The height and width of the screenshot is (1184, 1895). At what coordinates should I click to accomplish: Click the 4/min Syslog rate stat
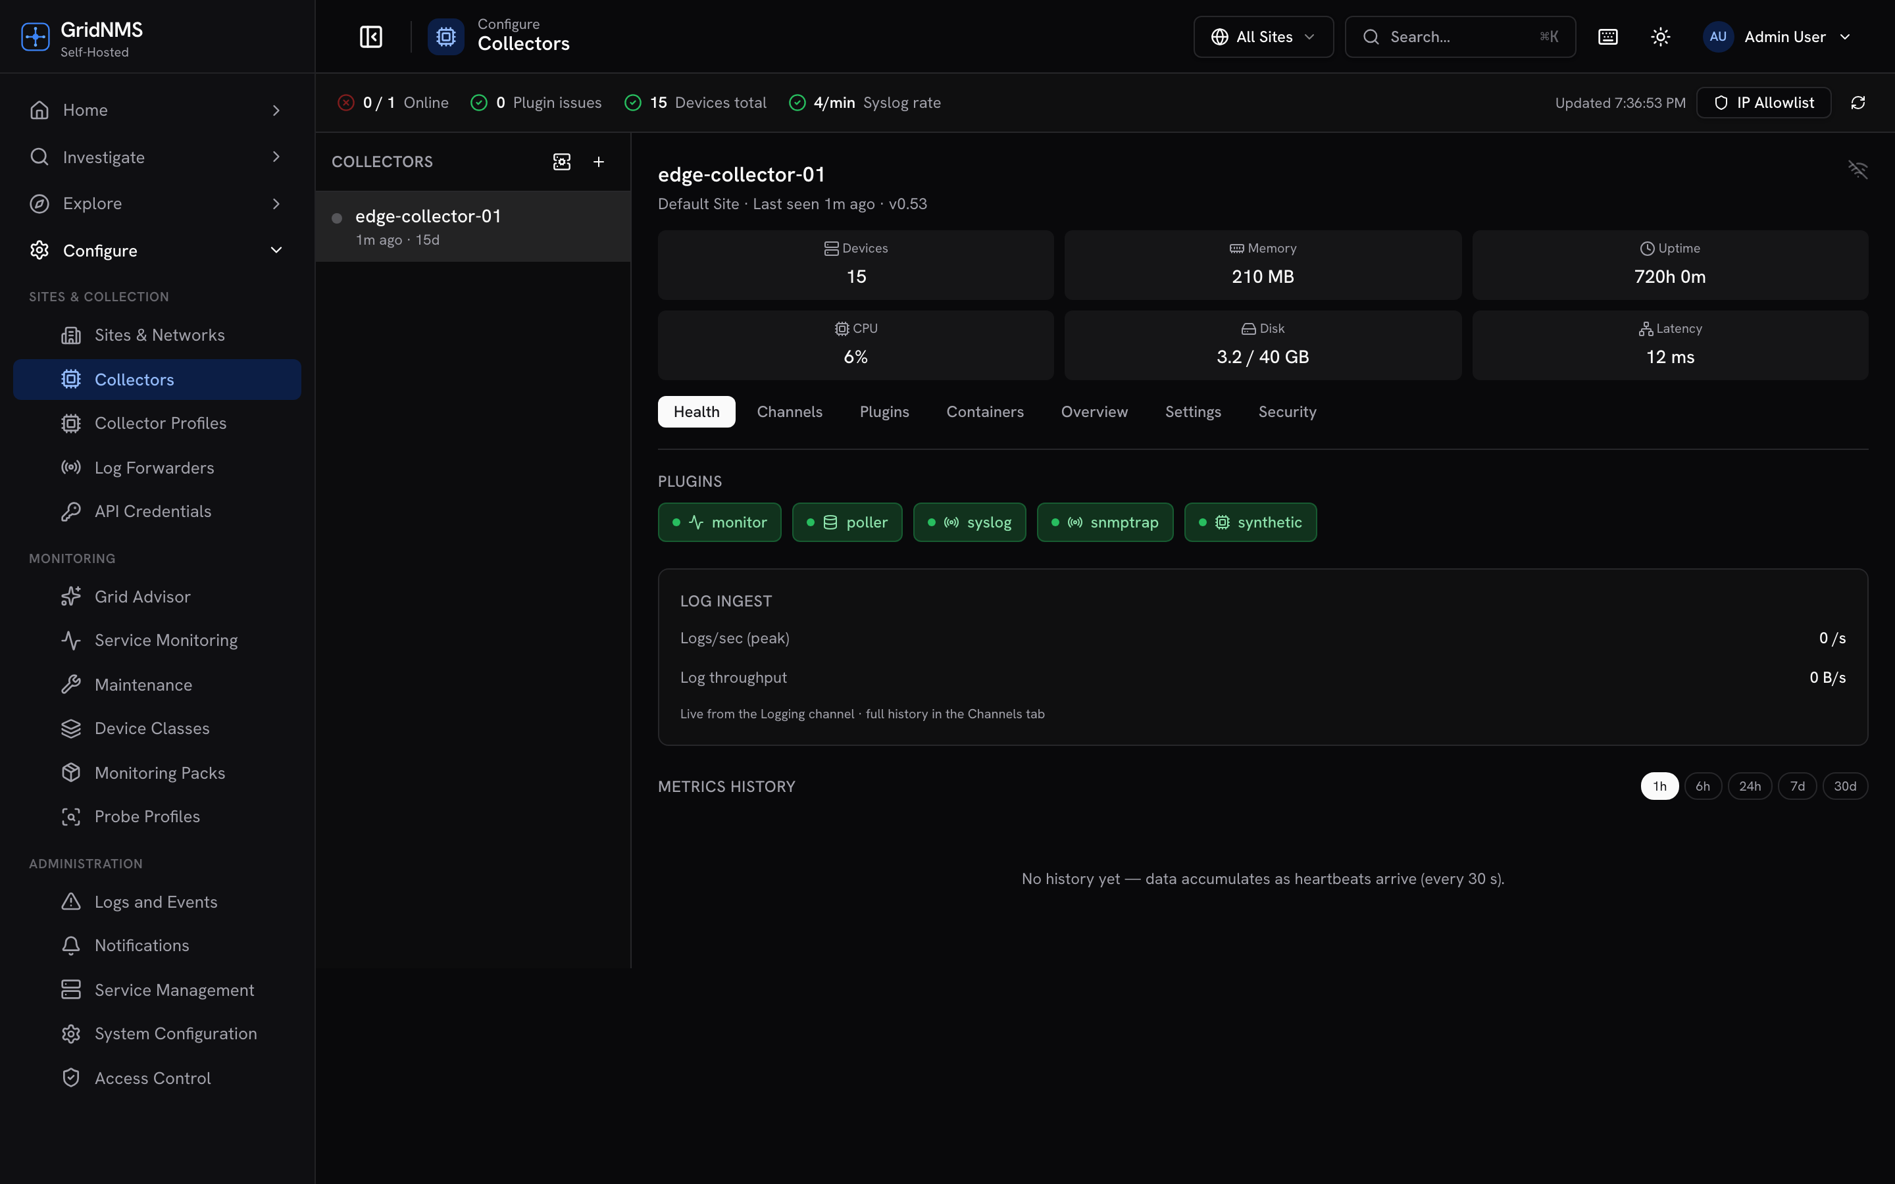[865, 103]
